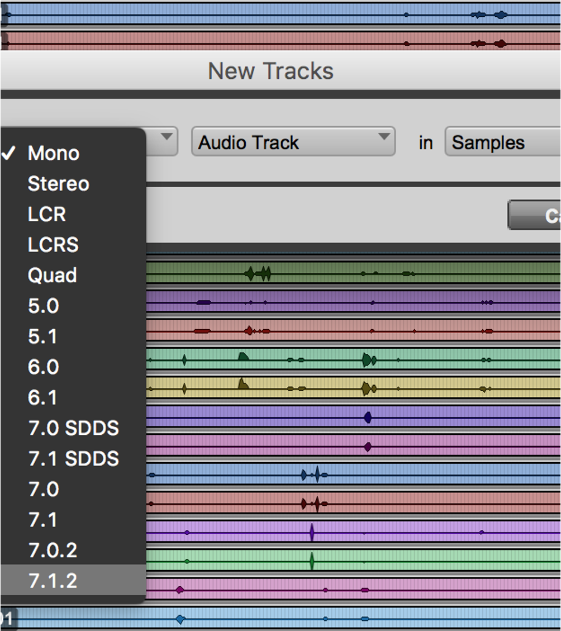
Task: Pick LCRS track format
Action: [53, 245]
